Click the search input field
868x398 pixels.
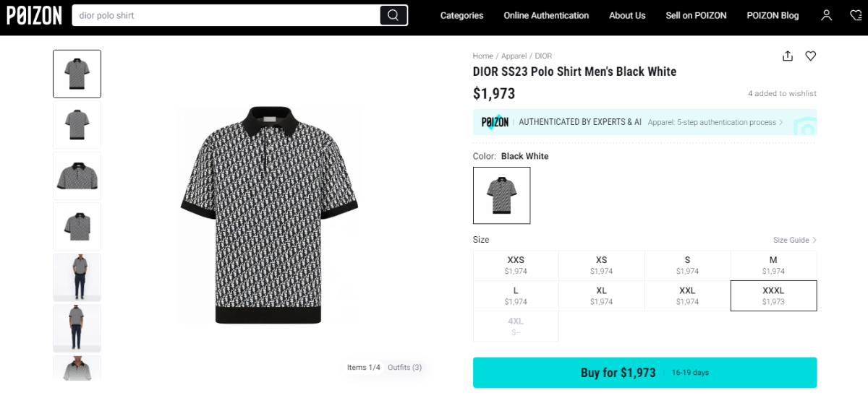[226, 15]
